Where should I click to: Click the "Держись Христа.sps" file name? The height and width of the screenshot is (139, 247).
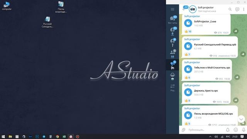point(206,91)
